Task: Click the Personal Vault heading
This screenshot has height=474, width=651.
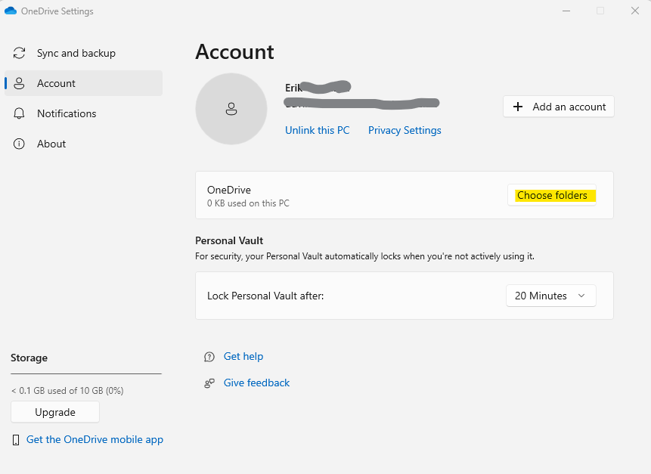Action: click(x=229, y=240)
